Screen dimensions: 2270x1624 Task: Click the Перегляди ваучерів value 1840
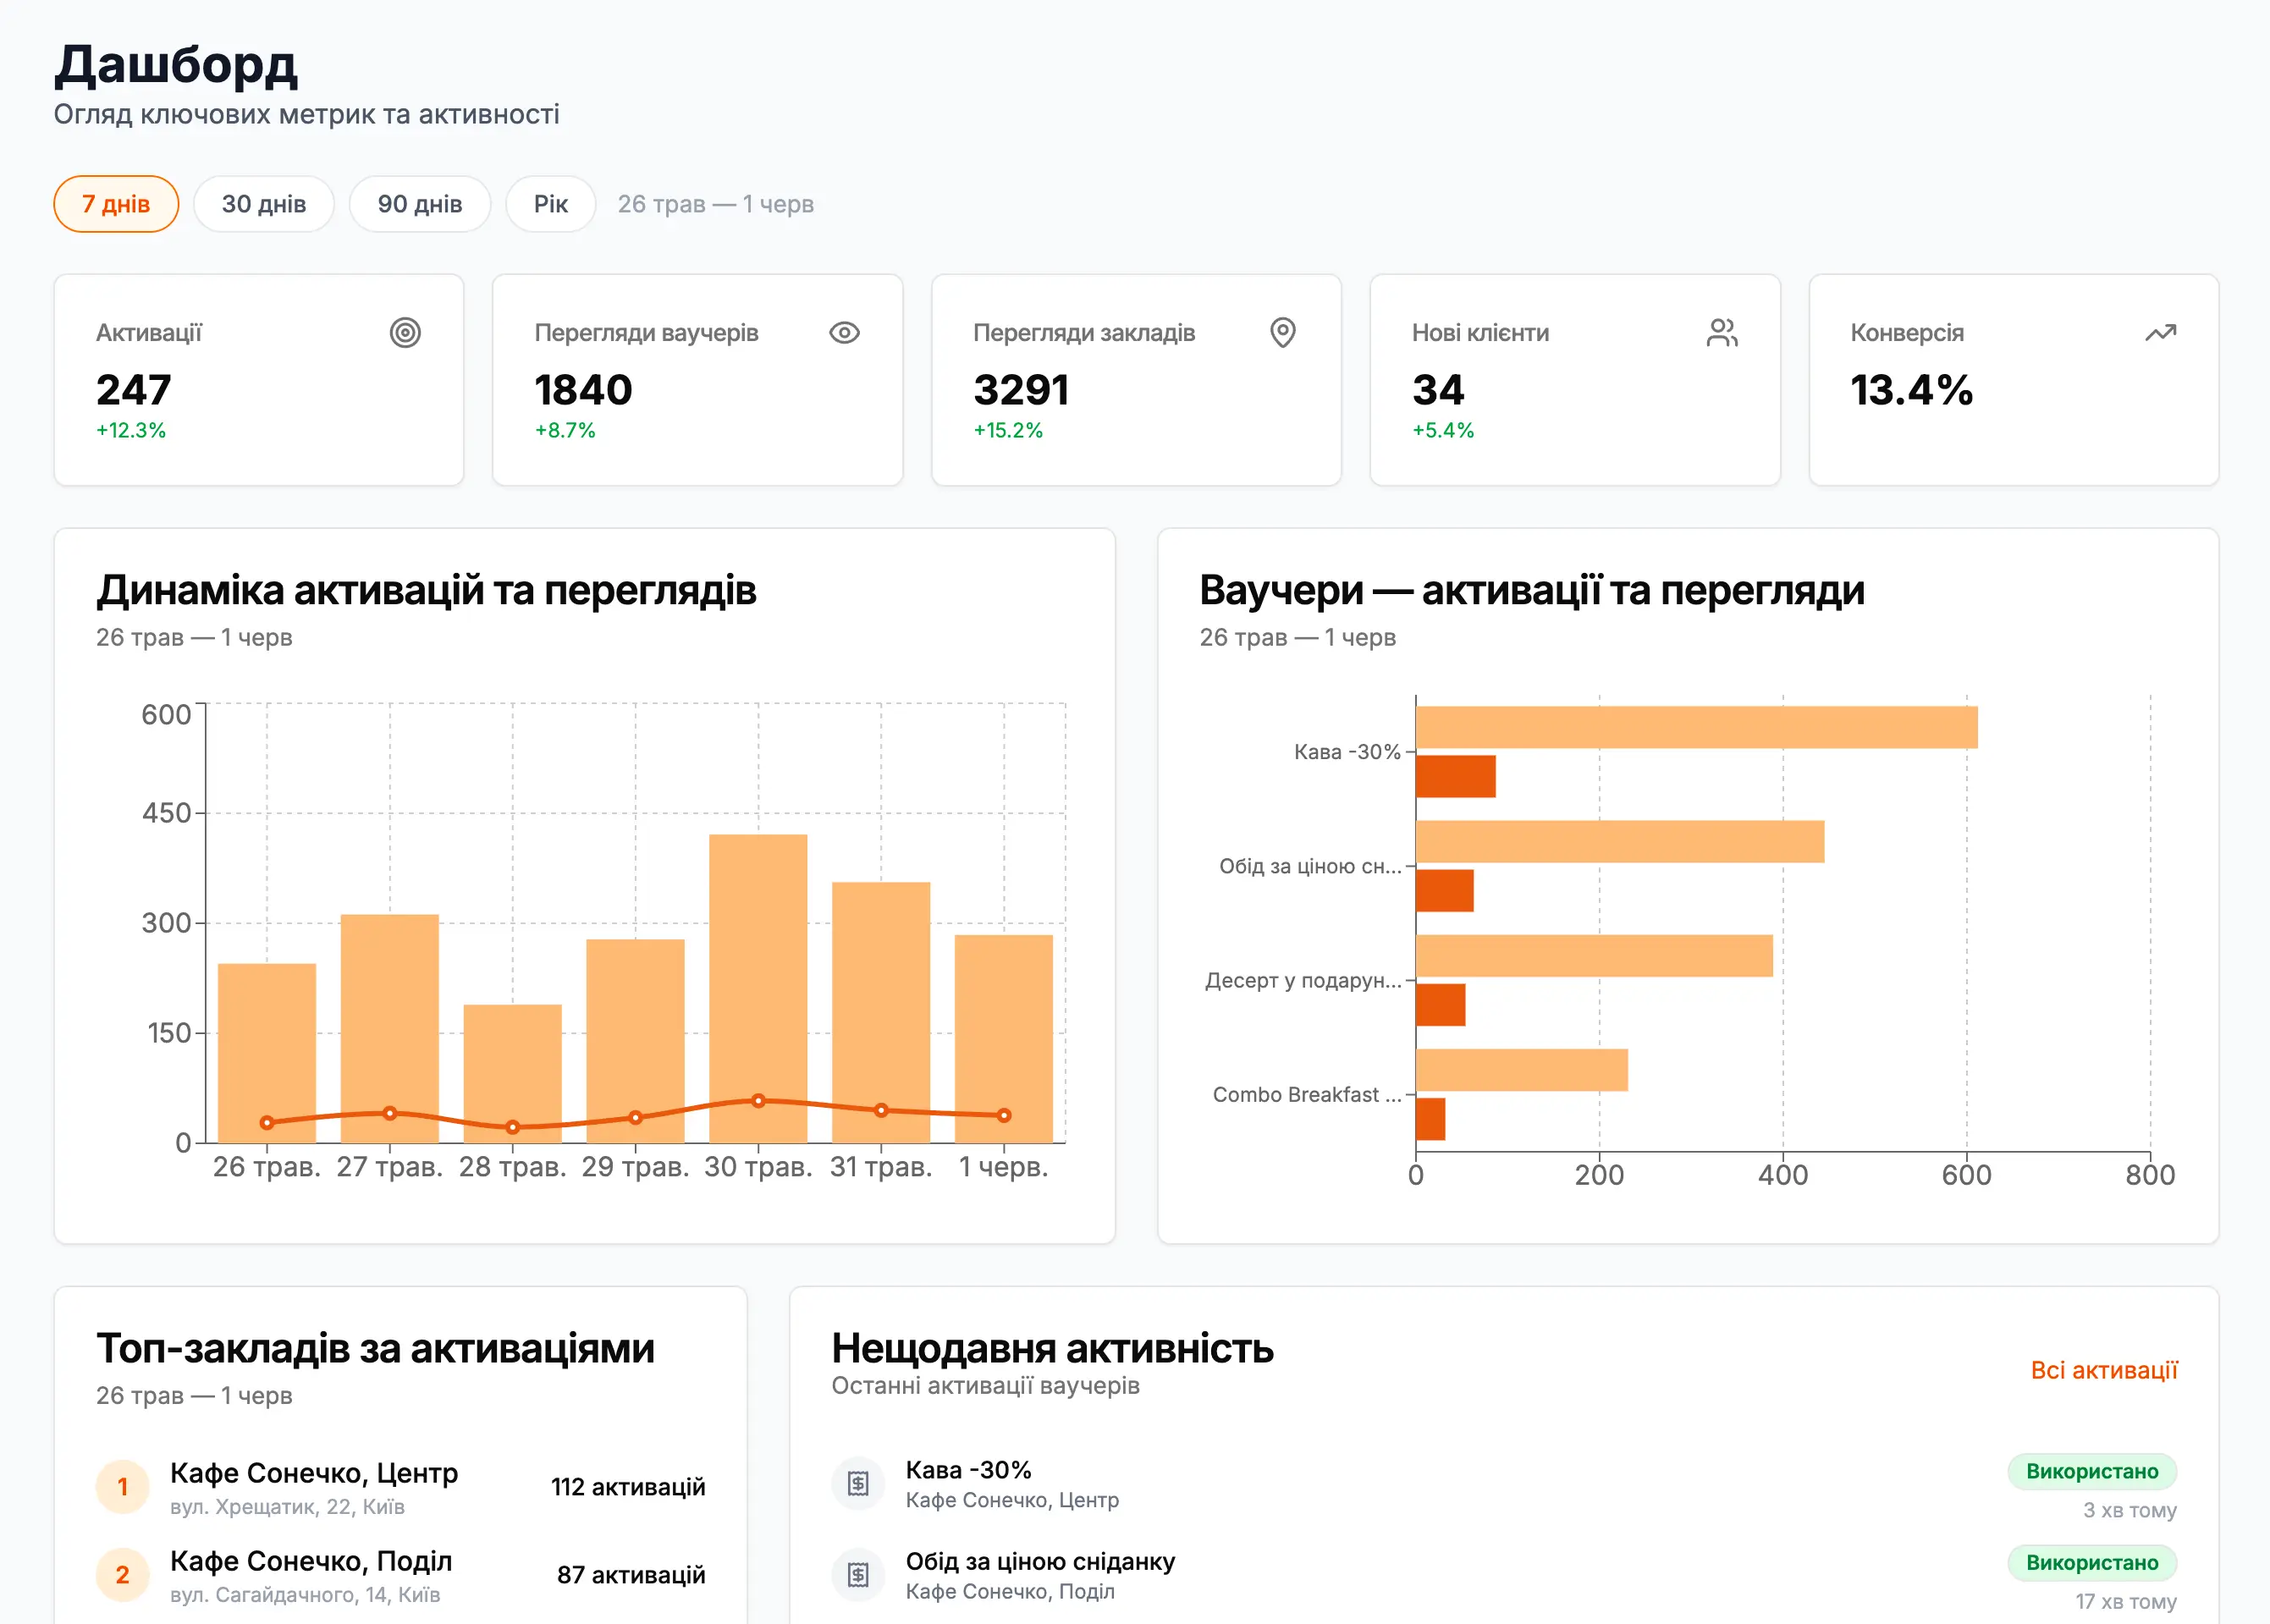pos(584,389)
